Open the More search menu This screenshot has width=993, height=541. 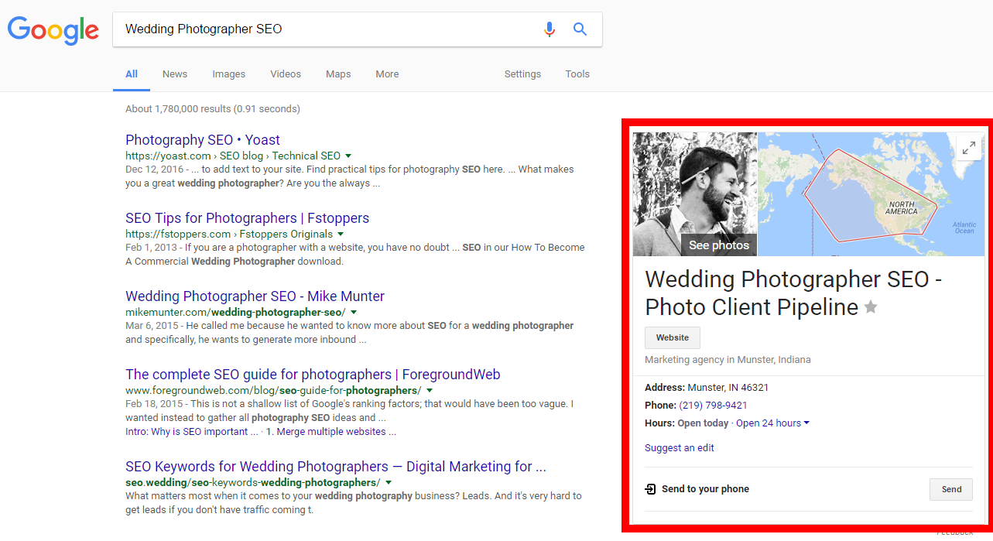point(387,74)
